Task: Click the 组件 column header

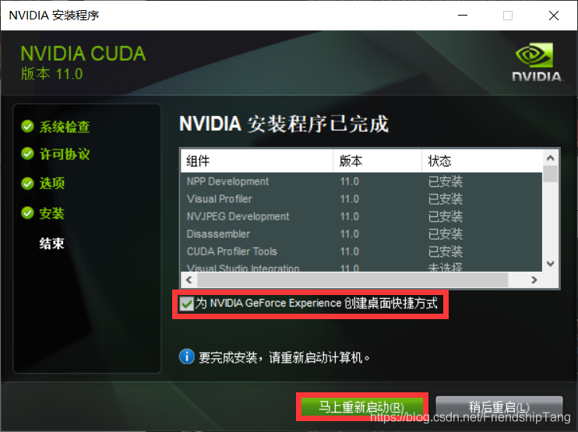Action: (257, 161)
